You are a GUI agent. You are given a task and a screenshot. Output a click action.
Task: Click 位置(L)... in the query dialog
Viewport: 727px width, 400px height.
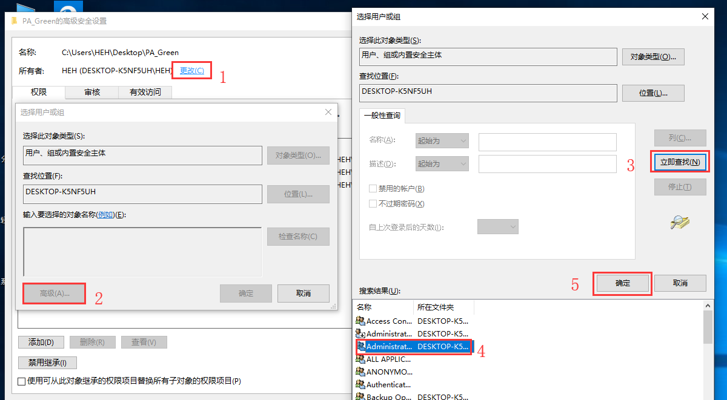654,93
